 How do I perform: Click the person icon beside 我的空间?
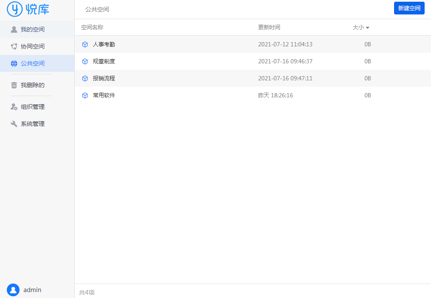(x=14, y=29)
